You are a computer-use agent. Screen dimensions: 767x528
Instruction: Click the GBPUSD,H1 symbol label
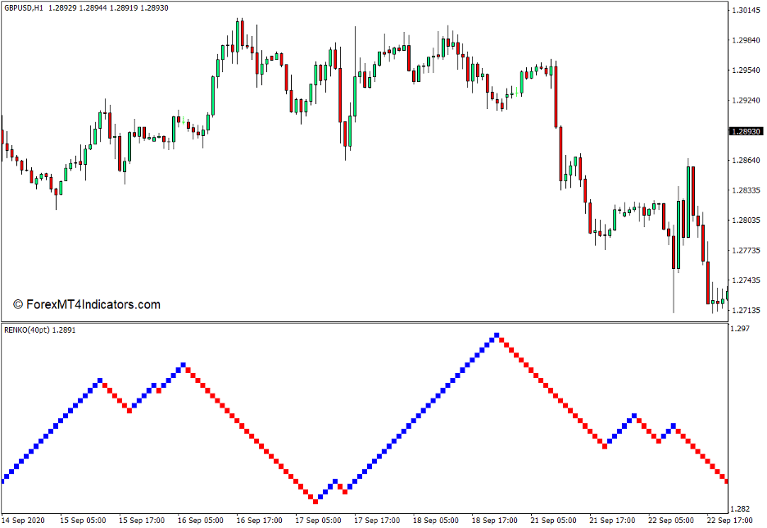click(x=24, y=7)
